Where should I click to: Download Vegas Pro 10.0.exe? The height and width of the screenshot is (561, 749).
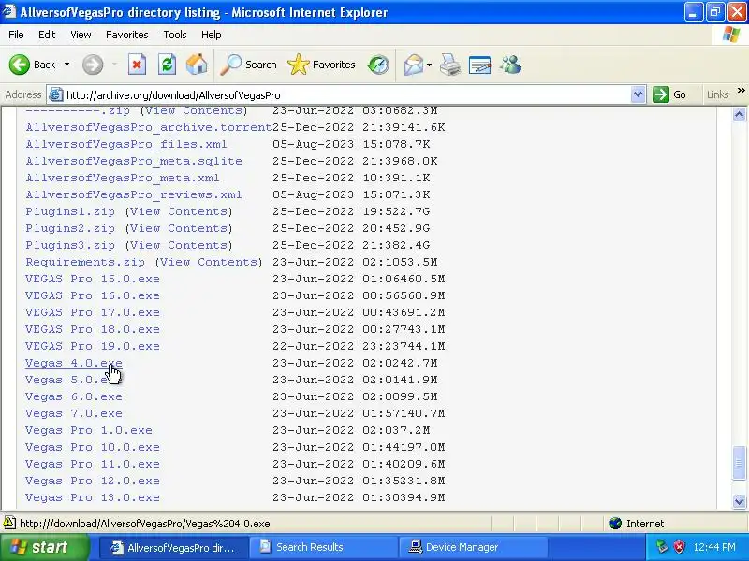tap(93, 447)
